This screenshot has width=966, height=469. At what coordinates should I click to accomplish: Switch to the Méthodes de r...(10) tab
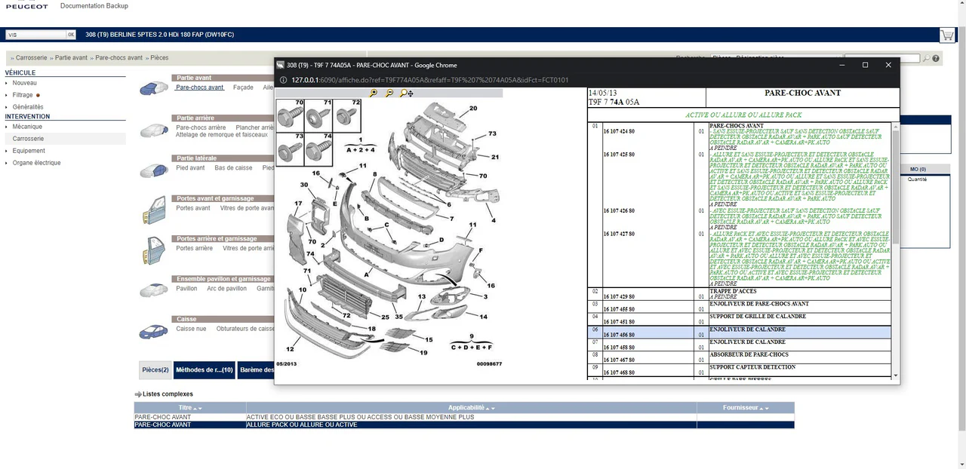(x=205, y=369)
